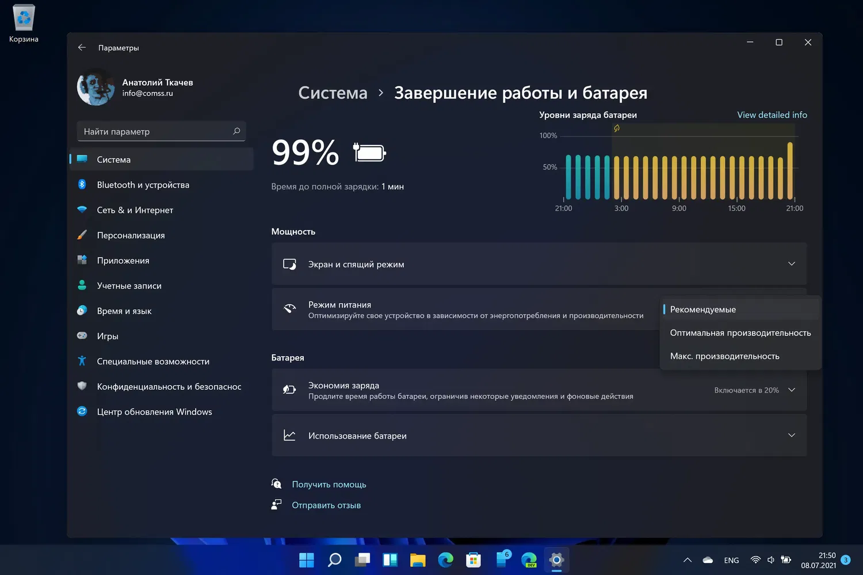Open the taskbar app with badge 6

point(502,559)
